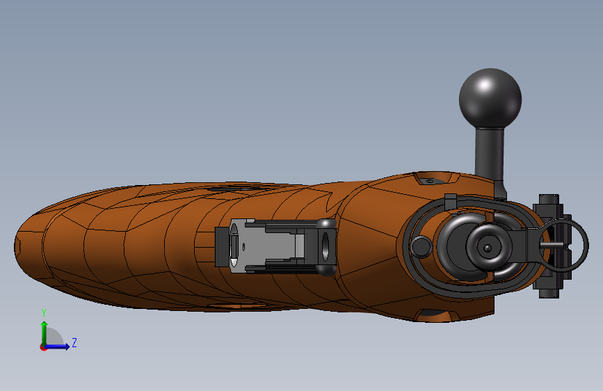
Task: Select the small round button left of the end cap
Action: [421, 247]
